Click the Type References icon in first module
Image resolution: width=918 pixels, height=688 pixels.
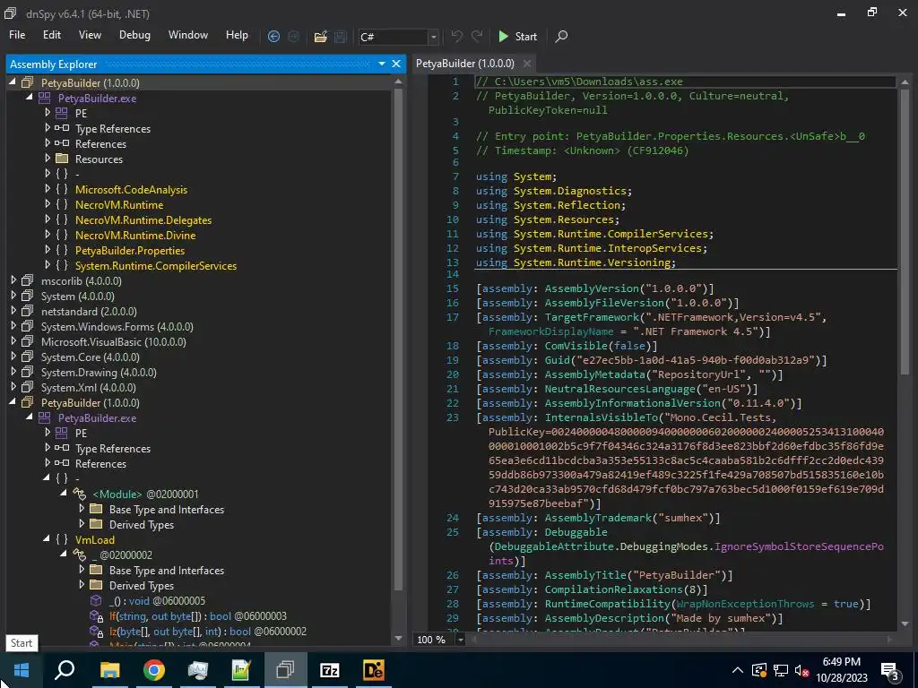(x=62, y=128)
